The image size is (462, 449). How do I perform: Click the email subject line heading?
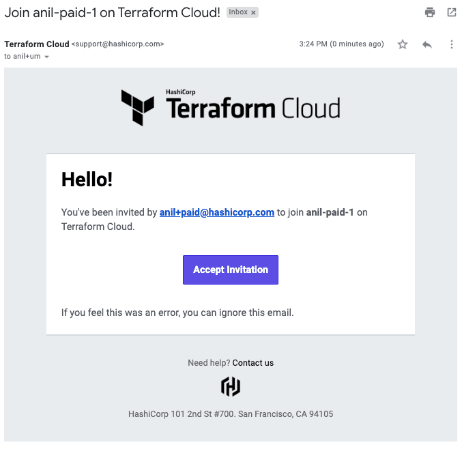tap(113, 13)
